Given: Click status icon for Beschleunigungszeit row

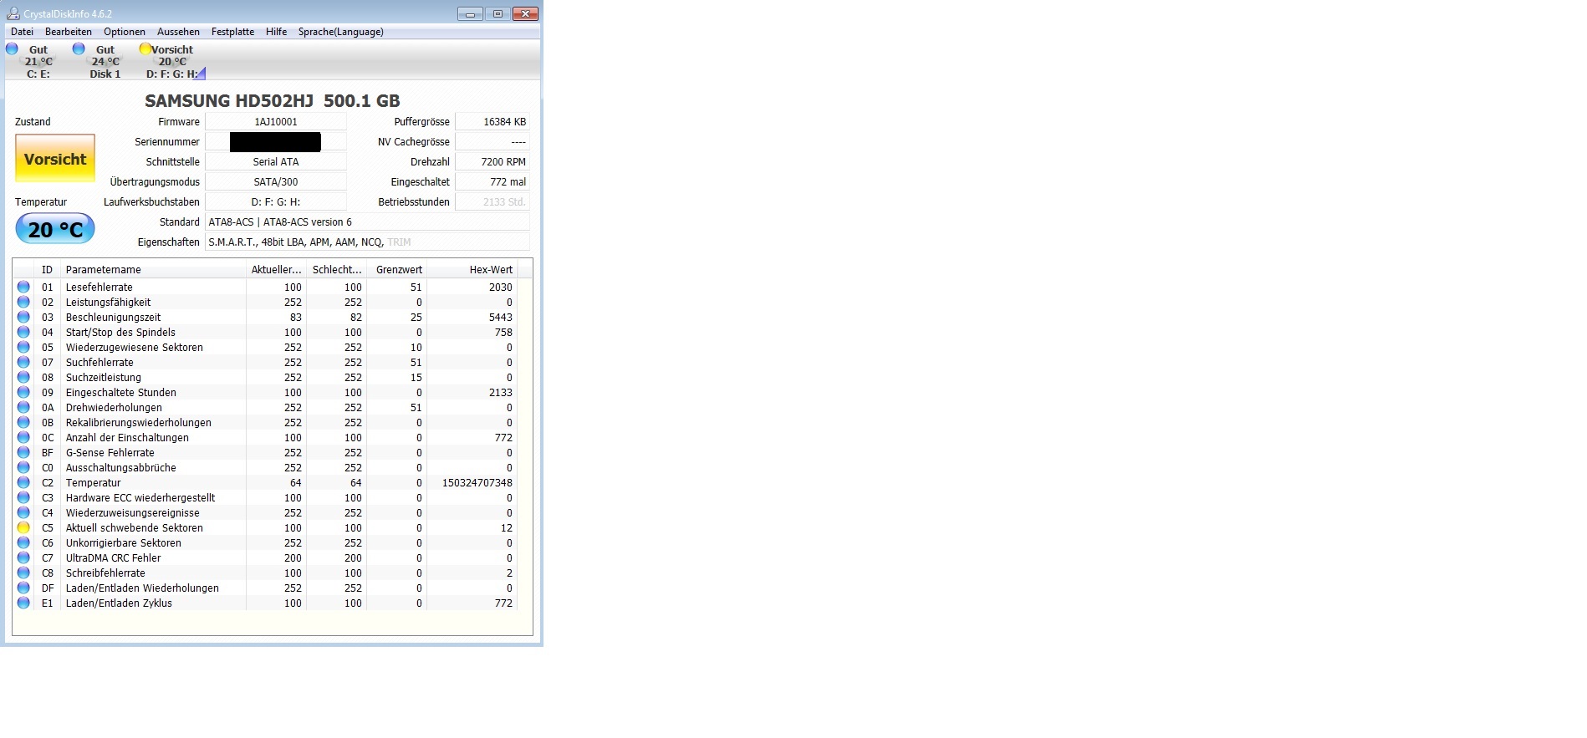Looking at the screenshot, I should [23, 317].
